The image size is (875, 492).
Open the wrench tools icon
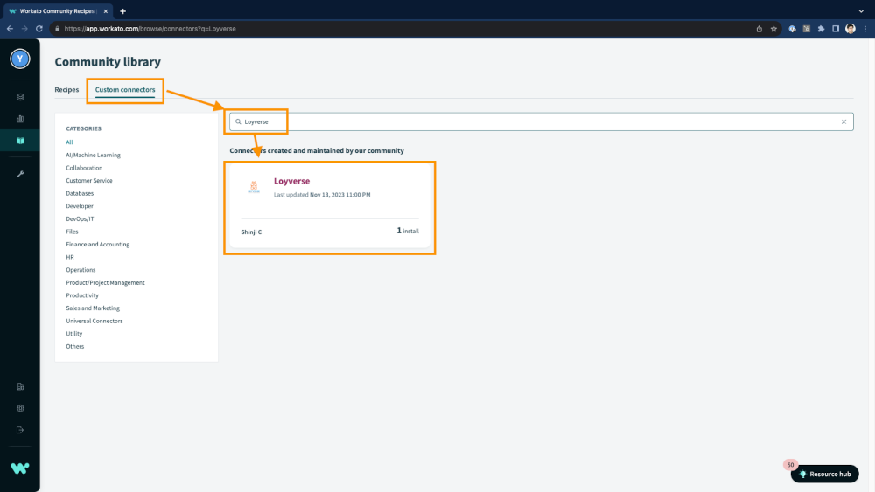[20, 173]
